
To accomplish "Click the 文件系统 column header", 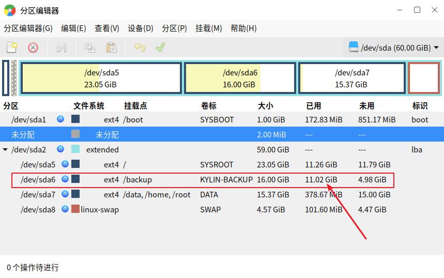I will point(89,106).
